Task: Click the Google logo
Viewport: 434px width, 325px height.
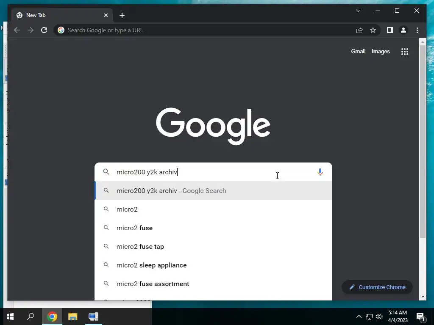Action: coord(213,126)
